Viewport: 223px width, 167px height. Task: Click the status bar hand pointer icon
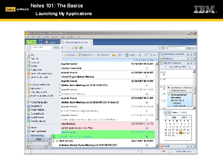coord(163,151)
